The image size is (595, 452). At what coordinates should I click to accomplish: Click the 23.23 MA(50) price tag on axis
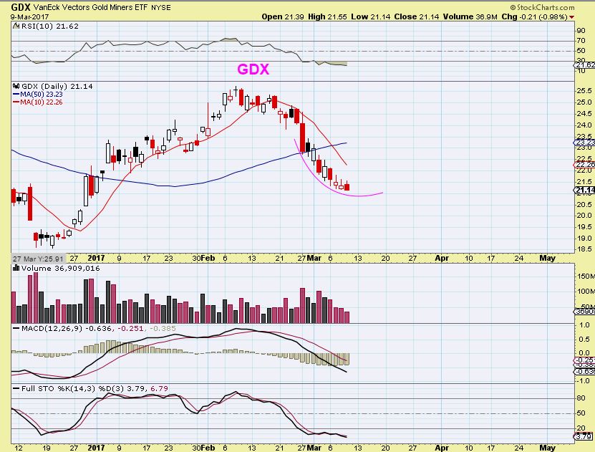(584, 143)
